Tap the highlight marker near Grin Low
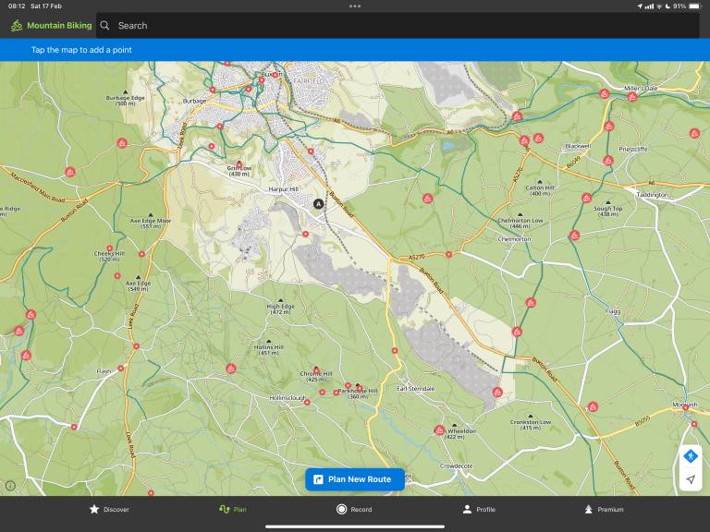 (239, 164)
